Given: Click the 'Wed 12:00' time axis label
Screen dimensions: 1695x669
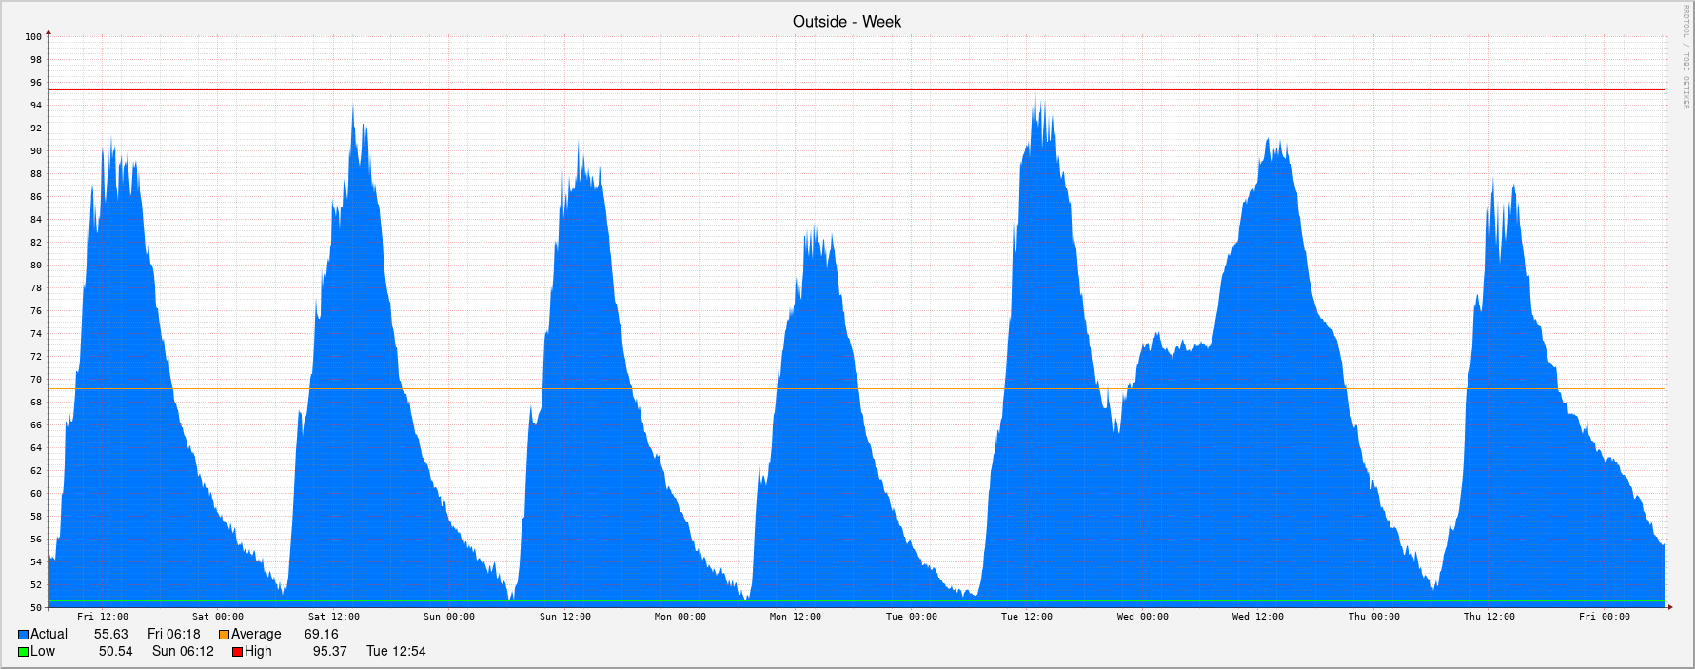Looking at the screenshot, I should coord(1257,617).
